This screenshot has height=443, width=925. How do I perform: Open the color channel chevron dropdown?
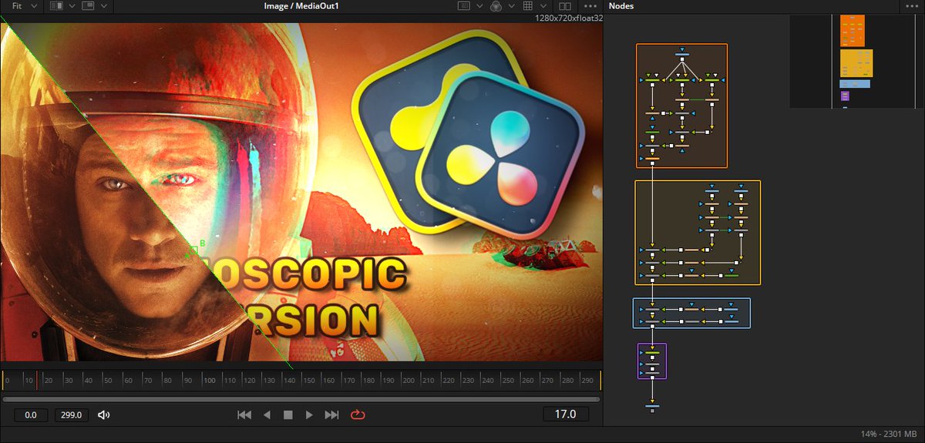coord(512,6)
